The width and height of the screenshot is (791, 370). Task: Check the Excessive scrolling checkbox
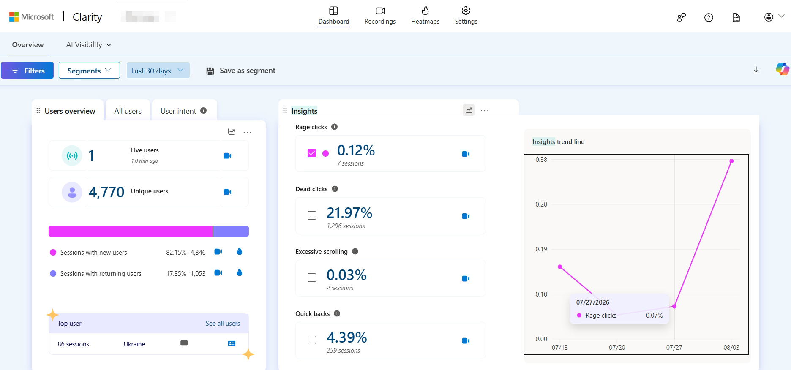tap(312, 277)
